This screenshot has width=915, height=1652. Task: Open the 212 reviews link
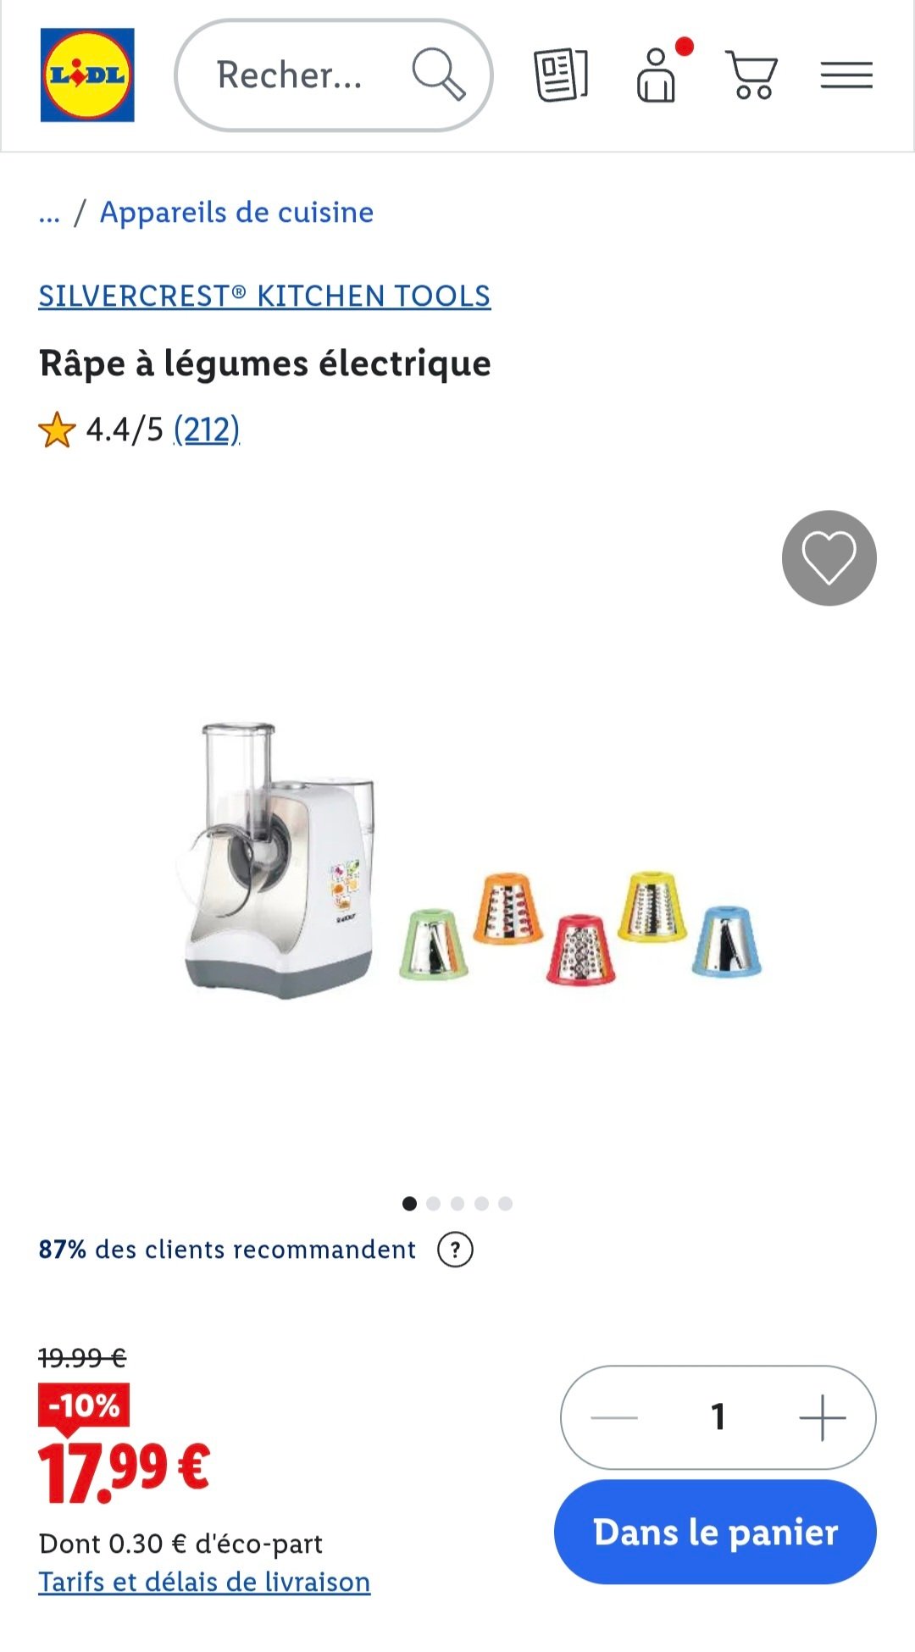[207, 430]
